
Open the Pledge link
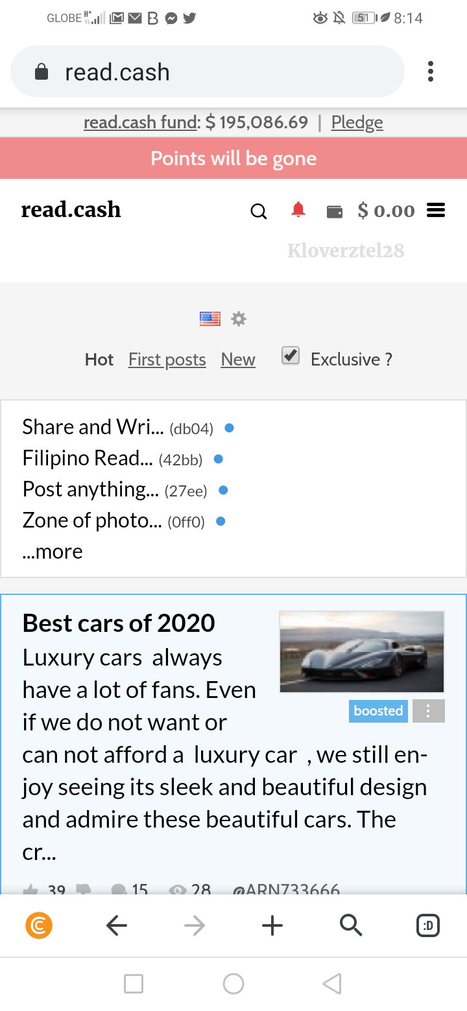coord(357,122)
